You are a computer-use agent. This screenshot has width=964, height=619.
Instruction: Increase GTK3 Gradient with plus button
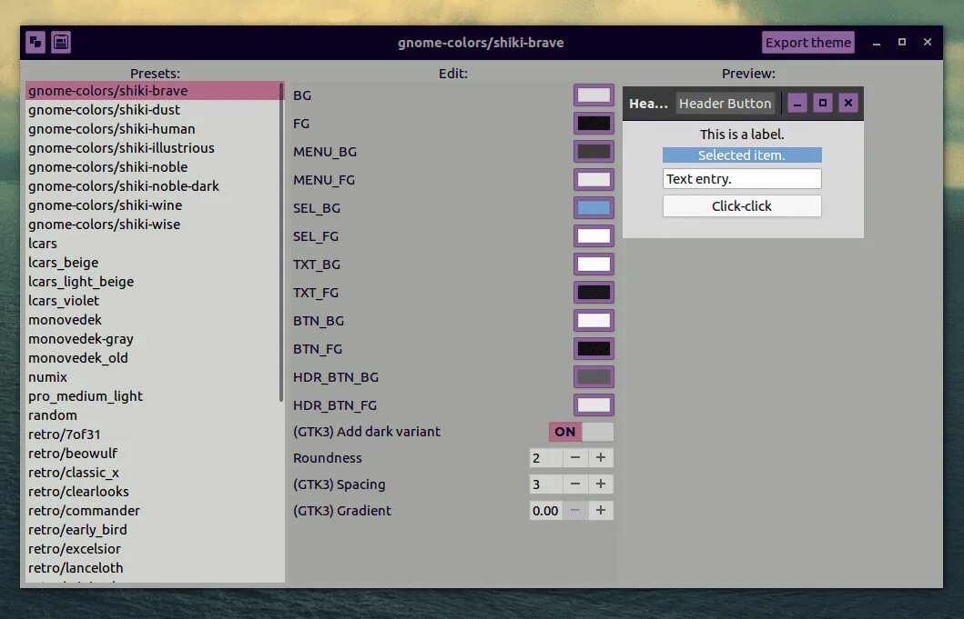(601, 510)
